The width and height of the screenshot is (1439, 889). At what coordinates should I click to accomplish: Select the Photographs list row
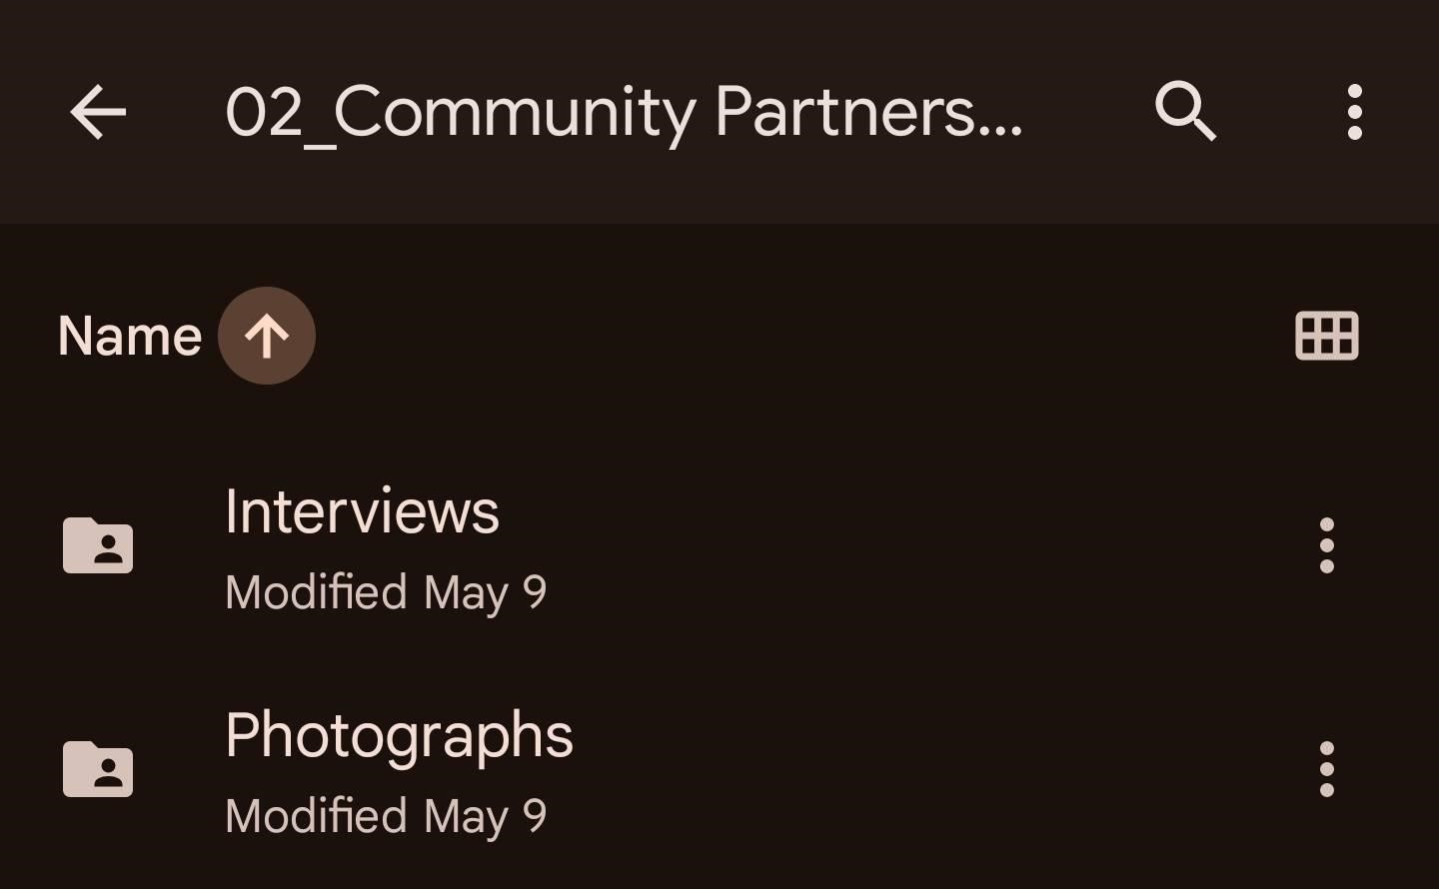pos(719,769)
